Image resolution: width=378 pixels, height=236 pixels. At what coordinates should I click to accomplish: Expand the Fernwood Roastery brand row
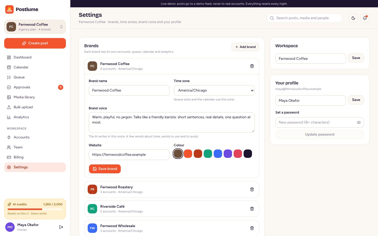click(172, 189)
